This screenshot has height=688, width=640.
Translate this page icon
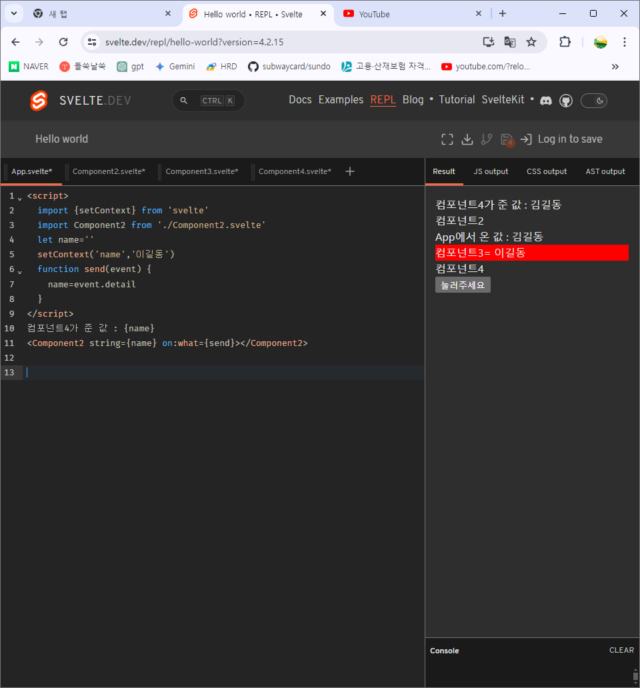click(510, 42)
